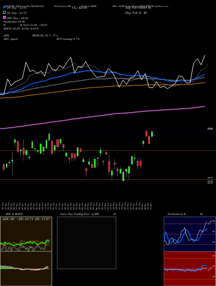Click the price label at right of top reference line
The width and height of the screenshot is (216, 286).
(x=210, y=129)
